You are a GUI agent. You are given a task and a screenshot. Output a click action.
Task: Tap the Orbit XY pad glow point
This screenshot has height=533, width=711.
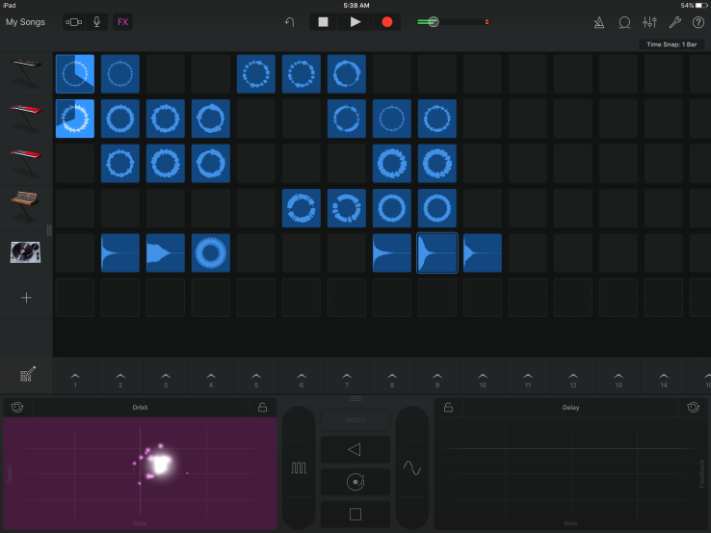tap(161, 464)
